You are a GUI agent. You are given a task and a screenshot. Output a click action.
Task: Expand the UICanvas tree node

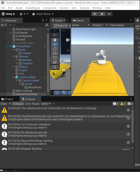11,33
